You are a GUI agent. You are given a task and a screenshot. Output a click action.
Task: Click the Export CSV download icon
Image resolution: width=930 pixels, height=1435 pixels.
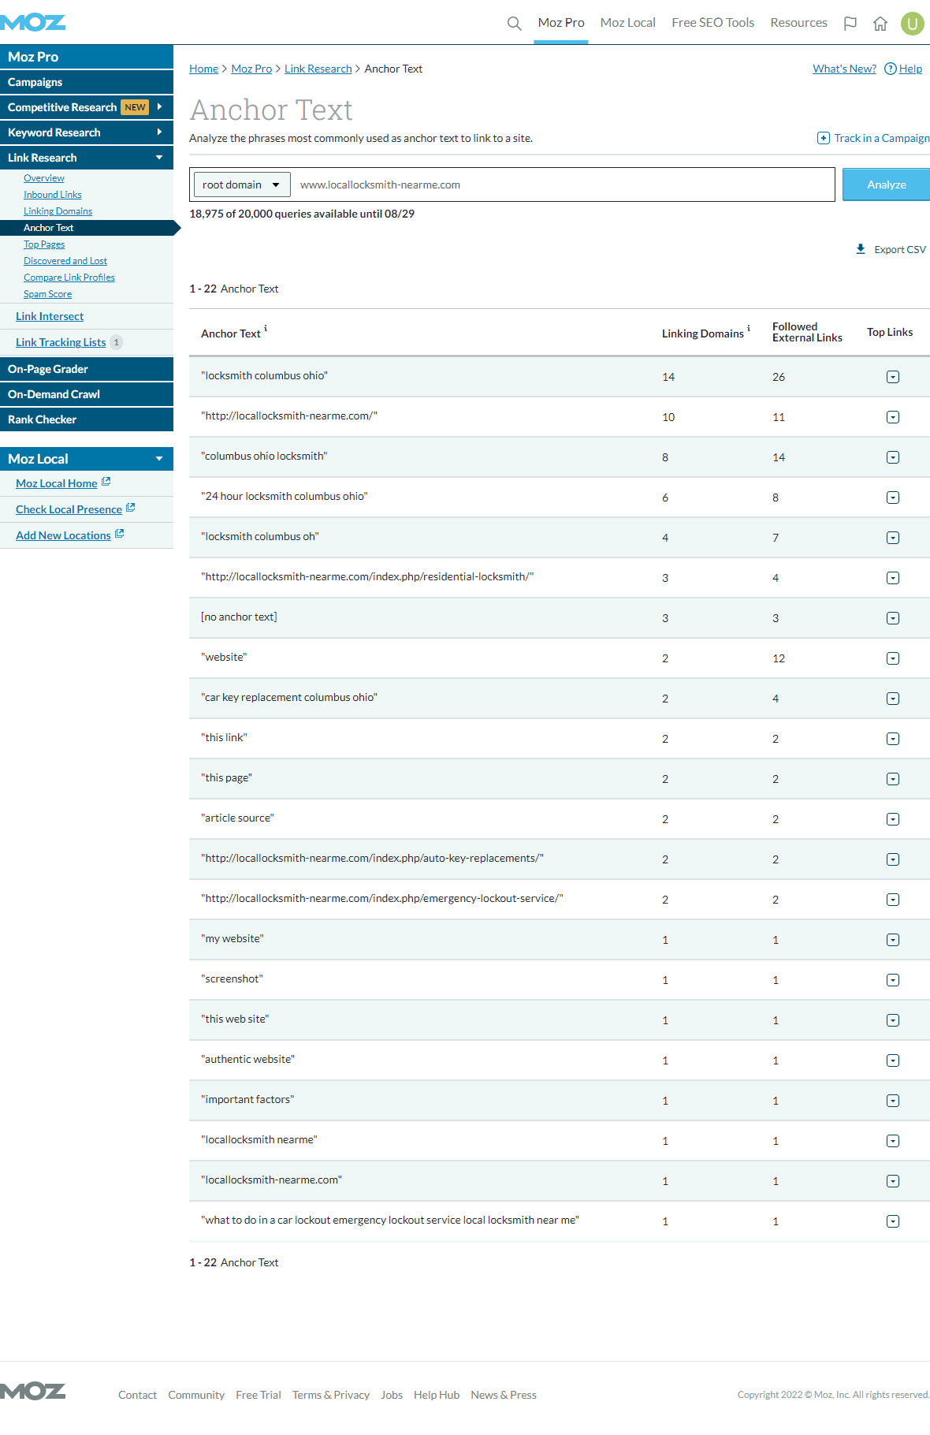click(861, 249)
